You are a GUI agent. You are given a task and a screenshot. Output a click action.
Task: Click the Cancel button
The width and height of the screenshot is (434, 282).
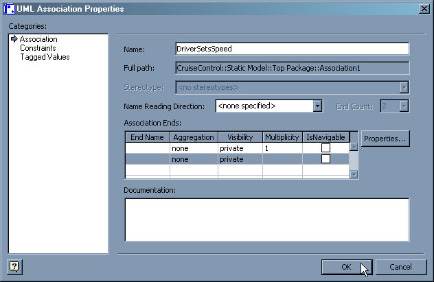(x=400, y=266)
